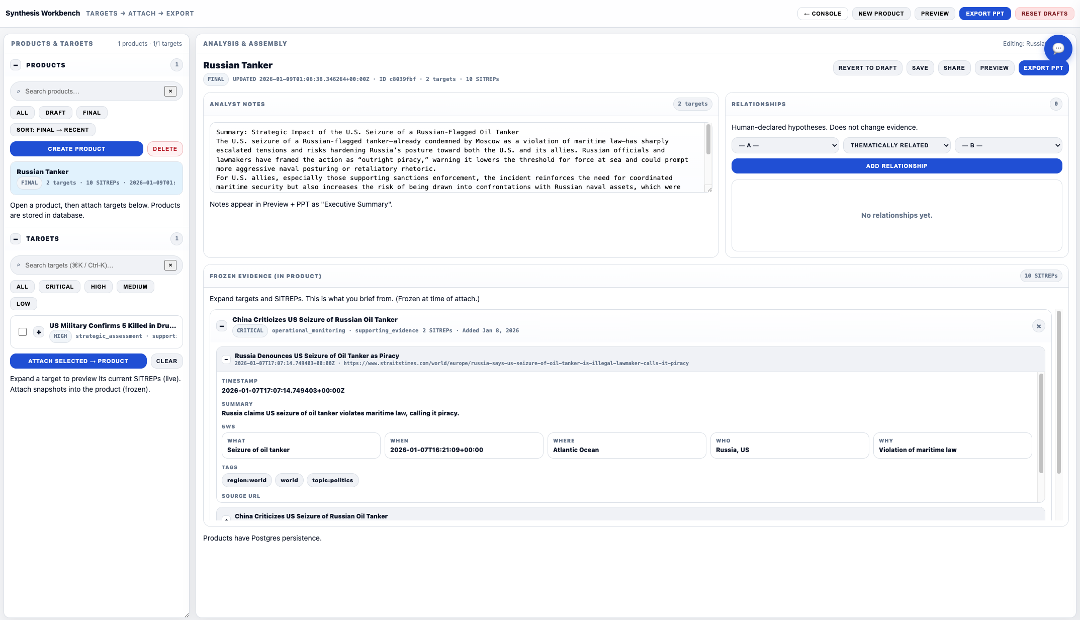Check the checkbox beside the US Military target
This screenshot has width=1080, height=620.
coord(22,332)
